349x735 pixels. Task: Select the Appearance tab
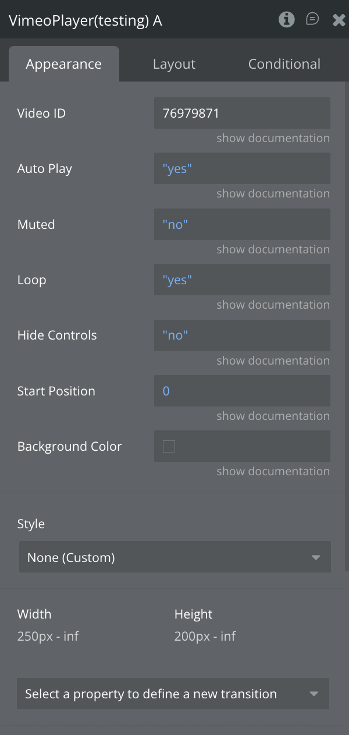coord(63,64)
